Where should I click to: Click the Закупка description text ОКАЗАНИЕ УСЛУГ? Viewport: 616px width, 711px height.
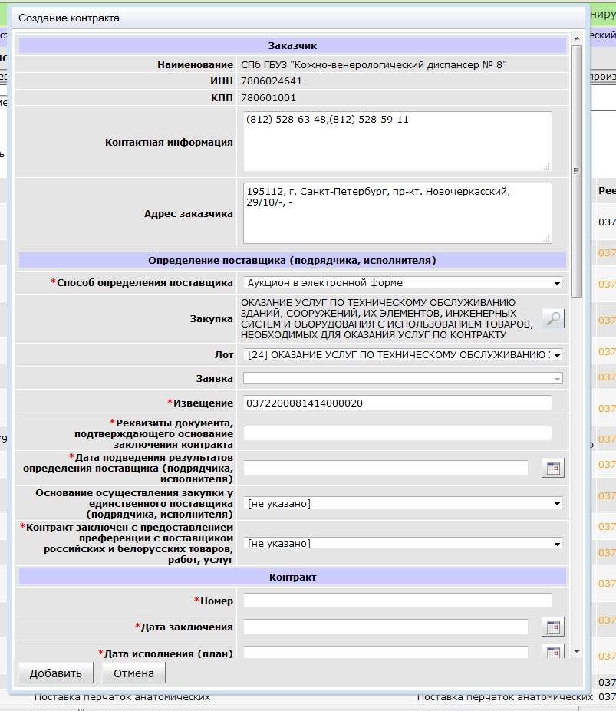coord(387,319)
